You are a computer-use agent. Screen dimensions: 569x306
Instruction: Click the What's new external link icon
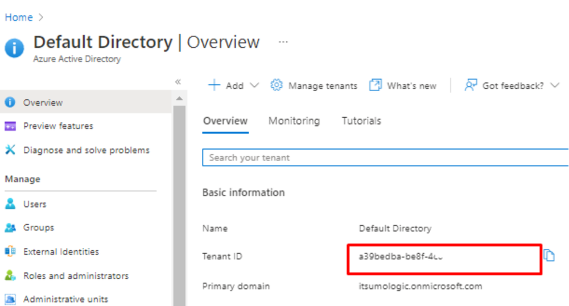(x=375, y=85)
